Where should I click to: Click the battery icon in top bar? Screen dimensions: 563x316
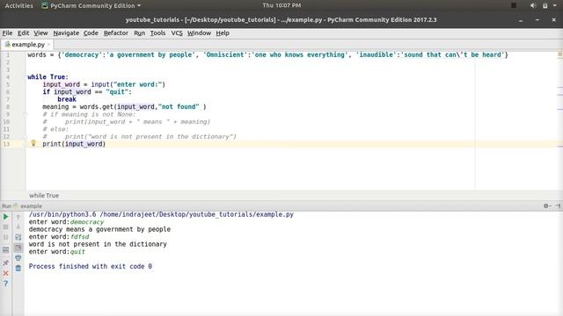click(x=545, y=5)
